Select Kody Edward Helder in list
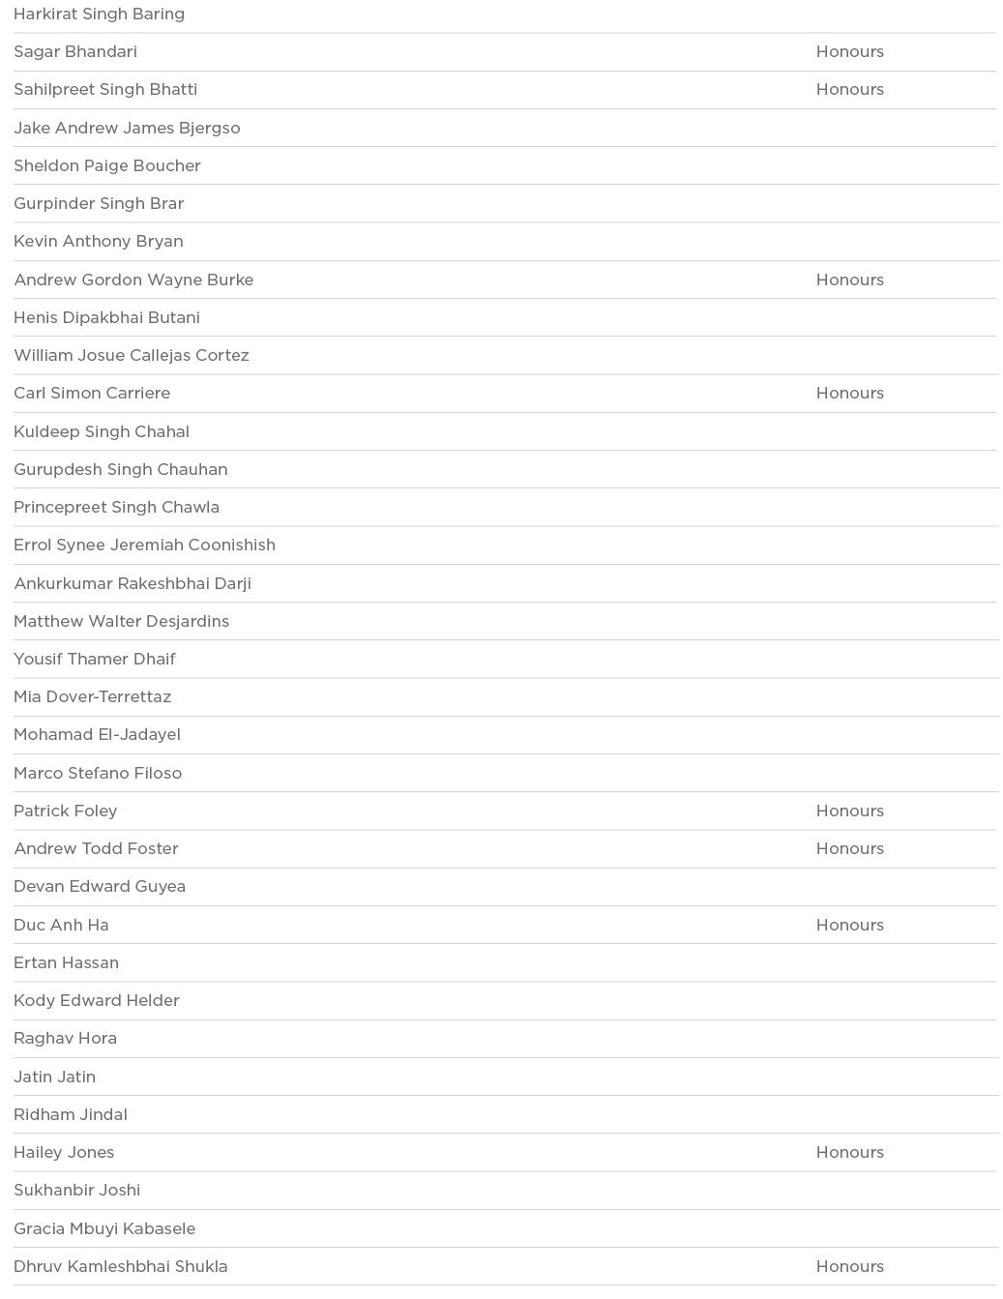The height and width of the screenshot is (1299, 1003). [97, 1000]
